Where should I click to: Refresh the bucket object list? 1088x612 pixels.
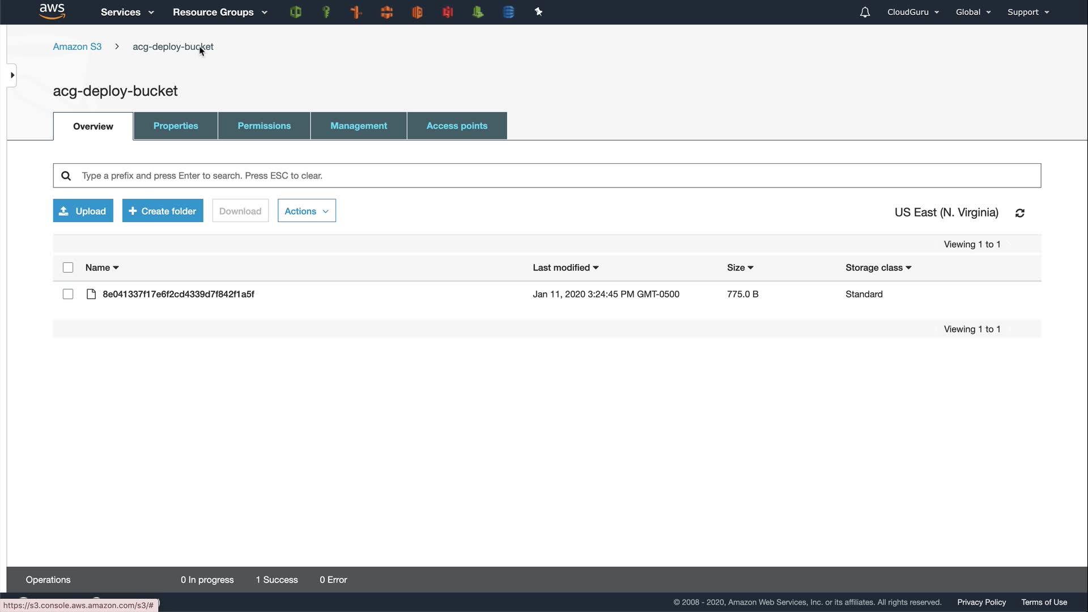[x=1020, y=213]
